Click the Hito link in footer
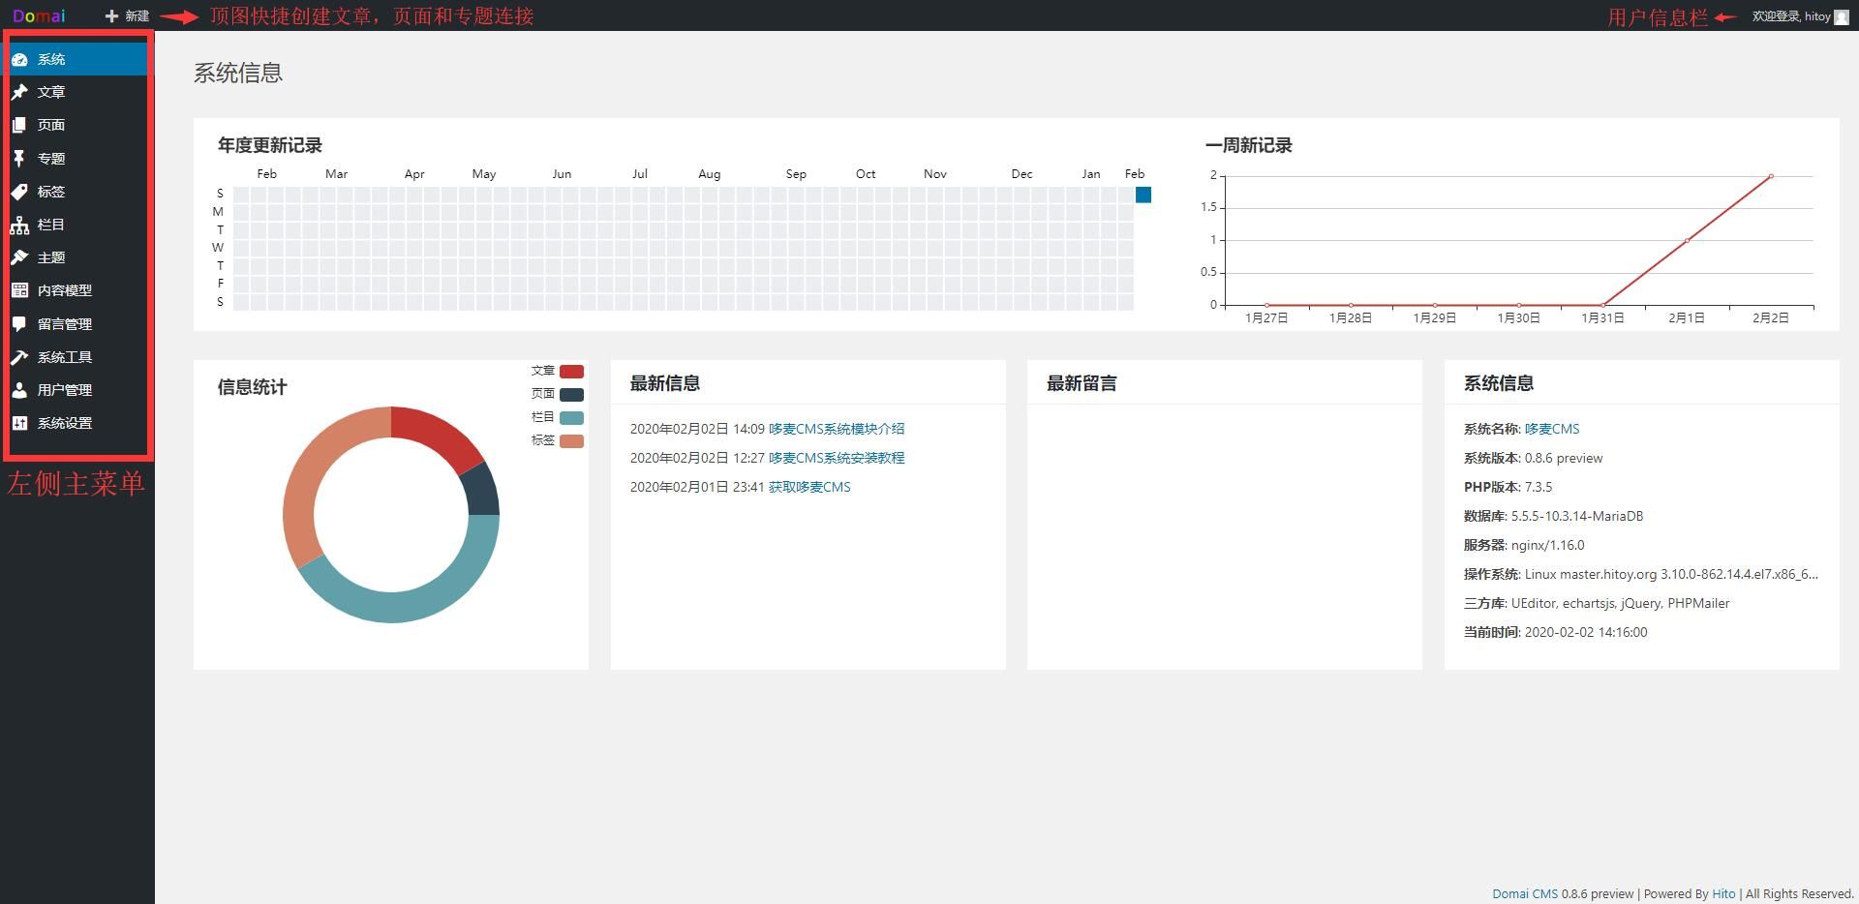1859x904 pixels. point(1723,893)
